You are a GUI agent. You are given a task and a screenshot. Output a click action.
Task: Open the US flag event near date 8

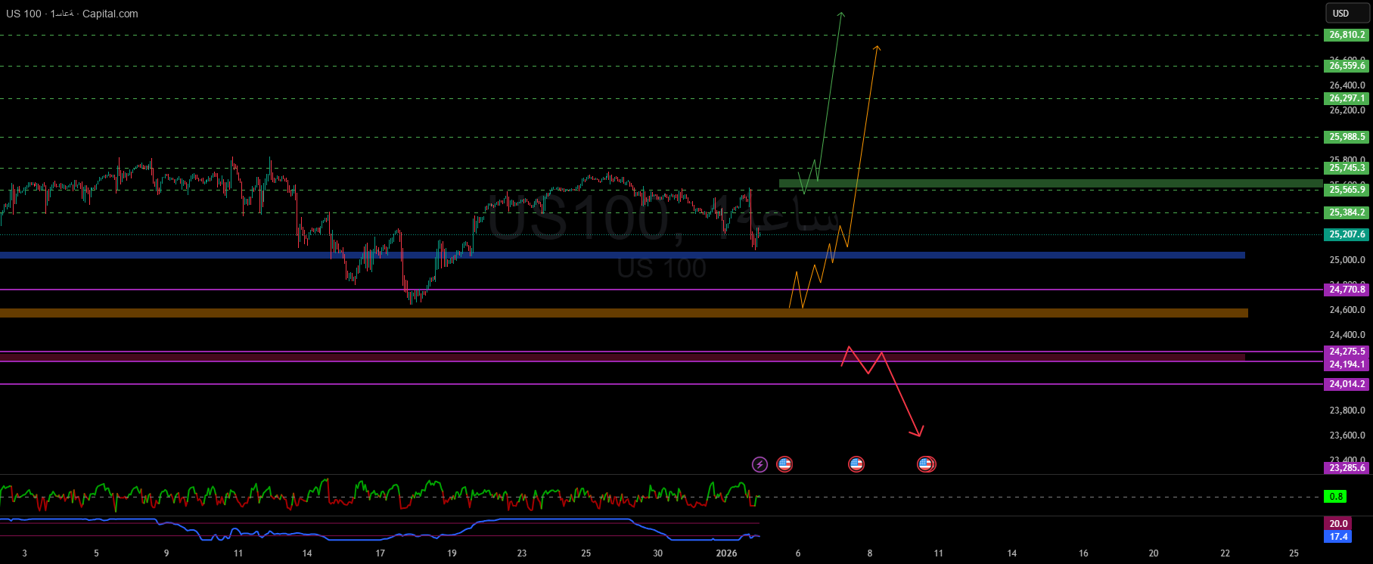pyautogui.click(x=856, y=464)
